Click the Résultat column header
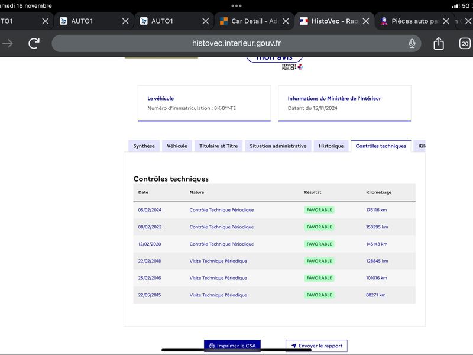The image size is (473, 355). click(x=313, y=192)
